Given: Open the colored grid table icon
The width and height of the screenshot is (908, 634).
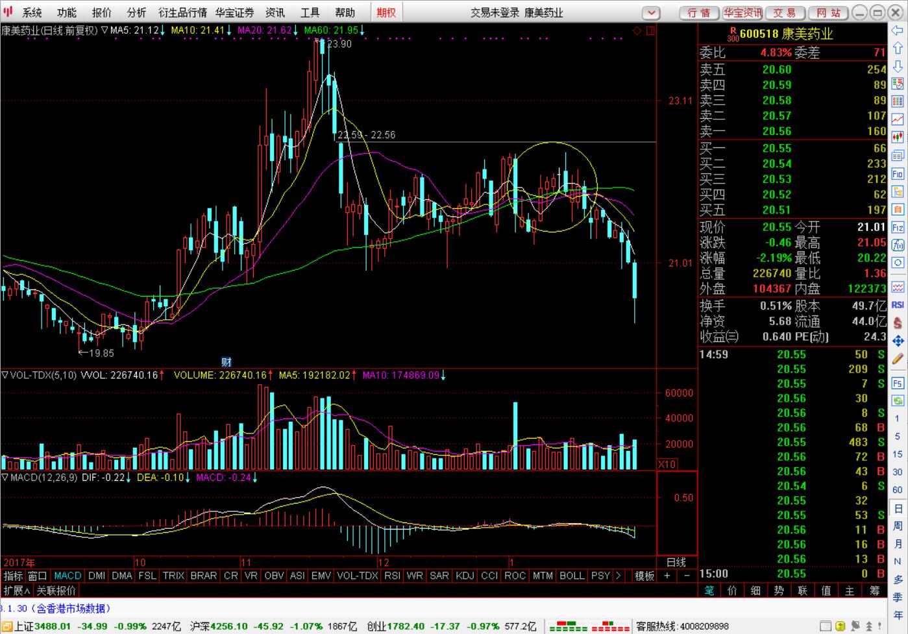Looking at the screenshot, I should (898, 102).
